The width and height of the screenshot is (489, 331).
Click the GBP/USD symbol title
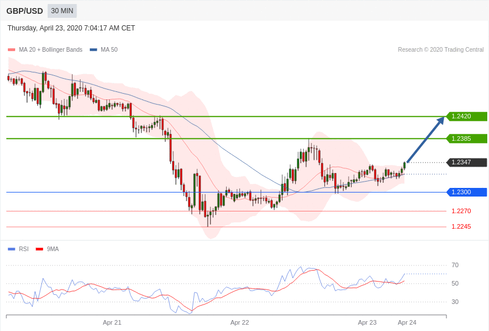point(25,11)
